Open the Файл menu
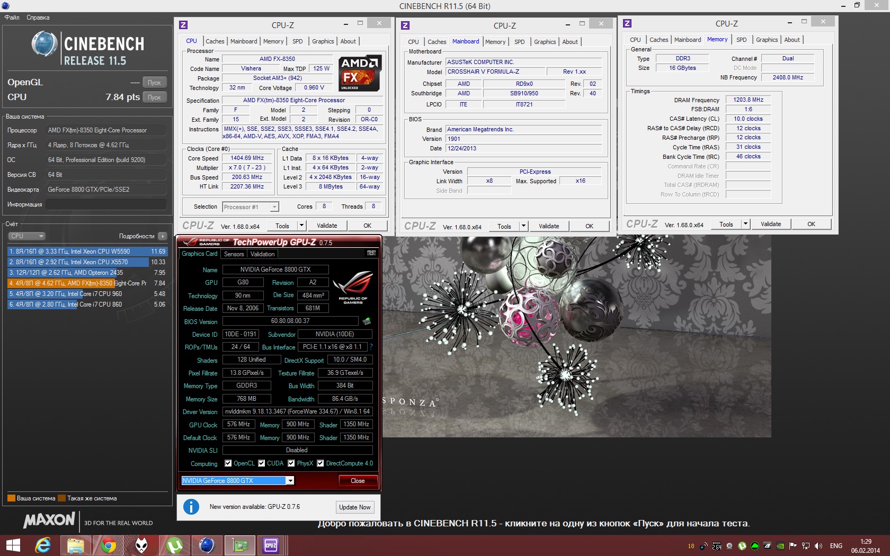 12,17
